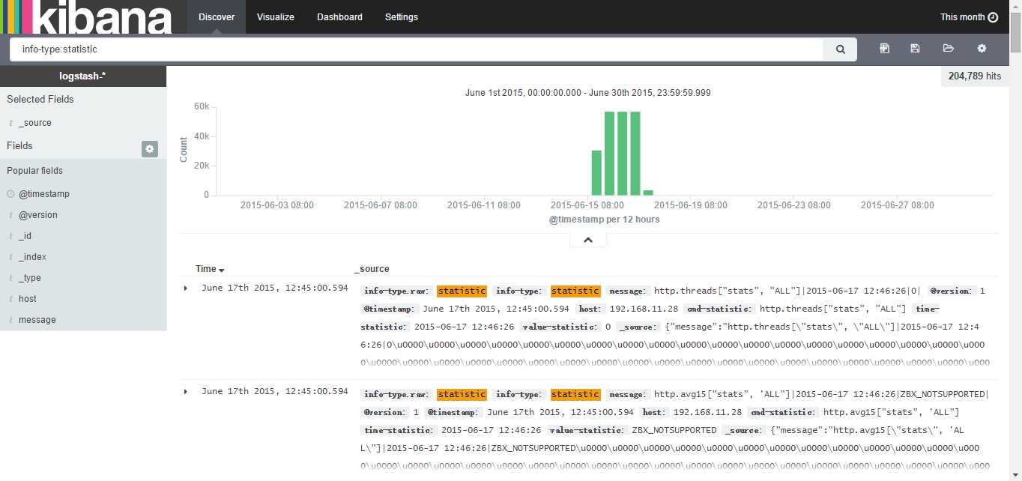Click the Fields filter gear button
Viewport: 1022px width, 481px height.
(150, 149)
